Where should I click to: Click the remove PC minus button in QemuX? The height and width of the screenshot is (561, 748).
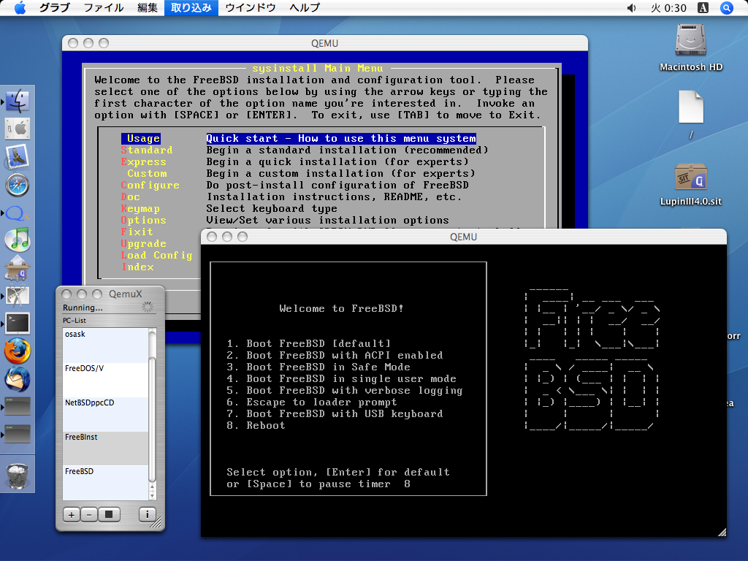click(x=88, y=515)
